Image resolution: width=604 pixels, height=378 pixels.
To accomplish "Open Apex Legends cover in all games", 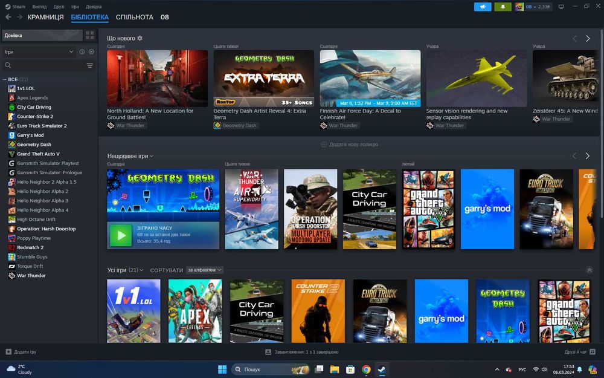I will point(195,311).
